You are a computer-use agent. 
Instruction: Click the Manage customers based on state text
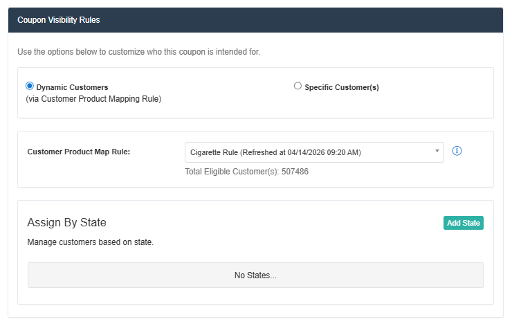90,243
